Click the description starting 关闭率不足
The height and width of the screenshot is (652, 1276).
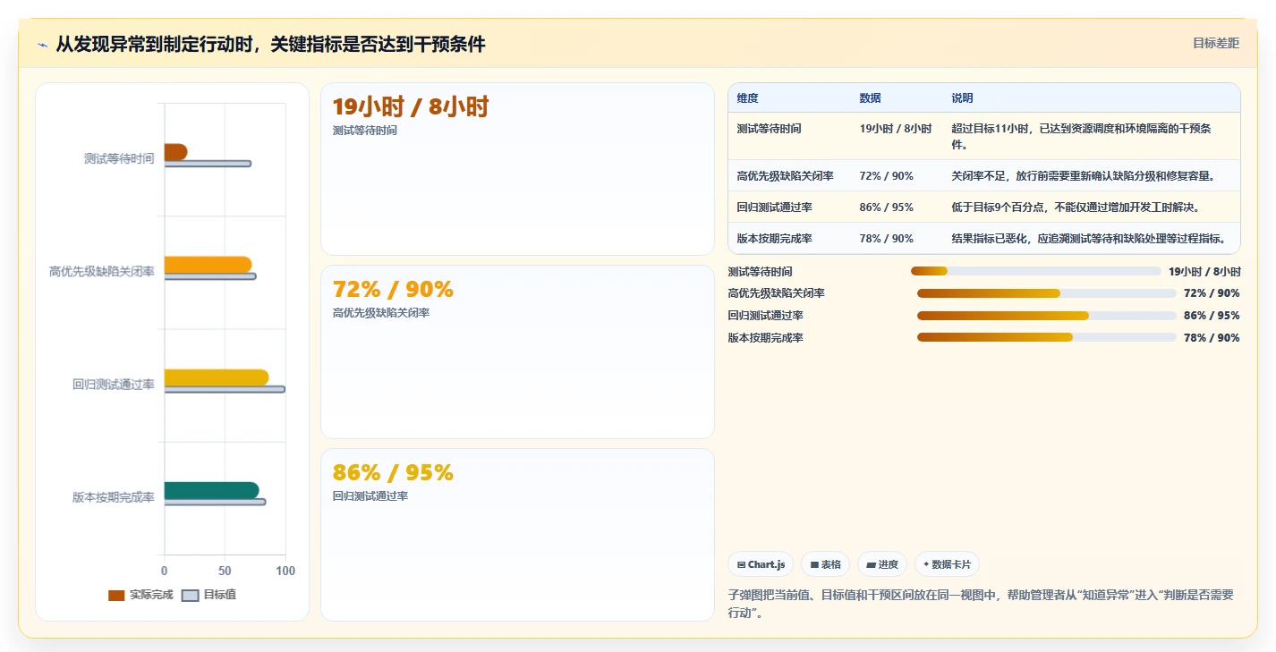click(x=1083, y=176)
